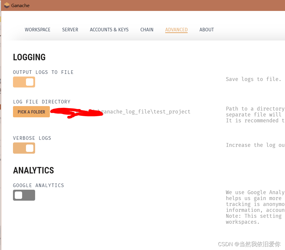Click the Analytics section heading

click(x=33, y=171)
